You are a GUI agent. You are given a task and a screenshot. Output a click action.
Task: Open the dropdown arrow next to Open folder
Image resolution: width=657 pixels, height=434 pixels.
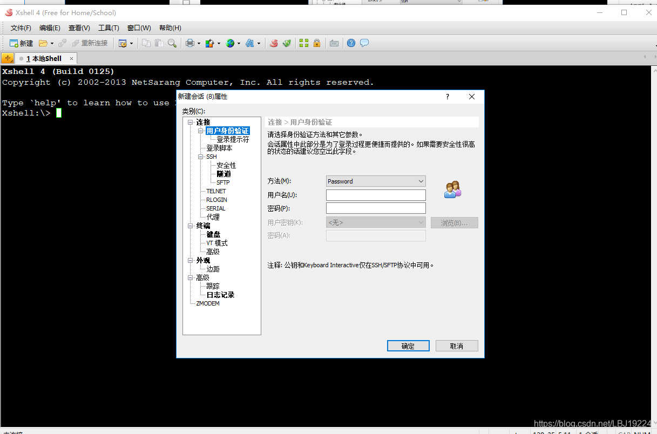52,43
